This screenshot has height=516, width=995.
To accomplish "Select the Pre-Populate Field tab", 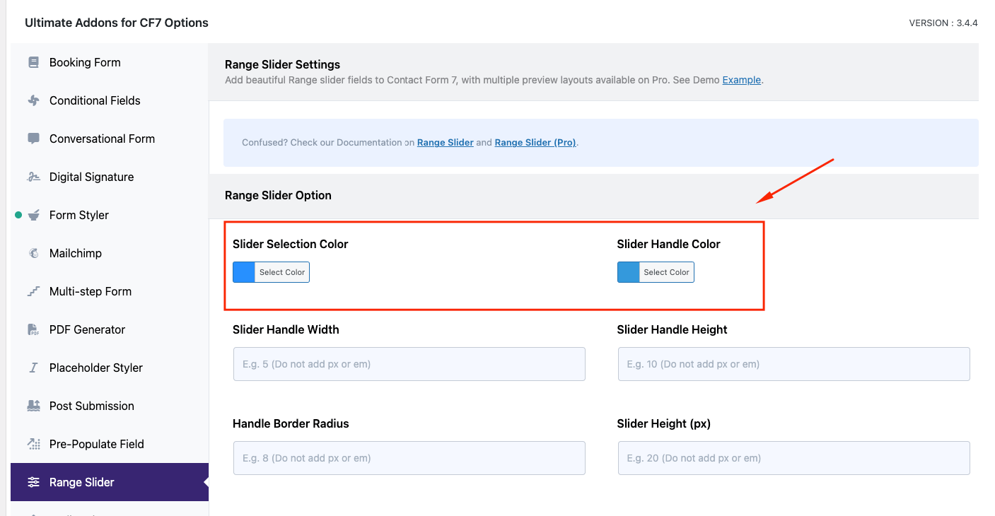I will (110, 444).
